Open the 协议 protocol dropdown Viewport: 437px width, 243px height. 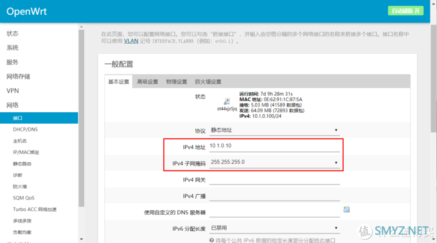click(x=274, y=130)
